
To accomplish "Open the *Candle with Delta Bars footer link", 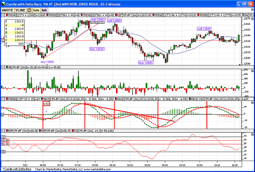I will 17,169.
